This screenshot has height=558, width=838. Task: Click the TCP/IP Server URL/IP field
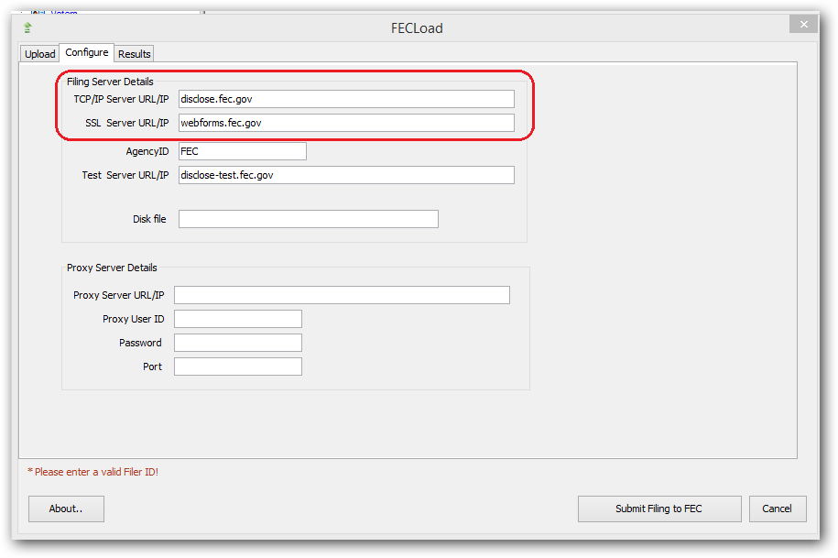point(346,99)
